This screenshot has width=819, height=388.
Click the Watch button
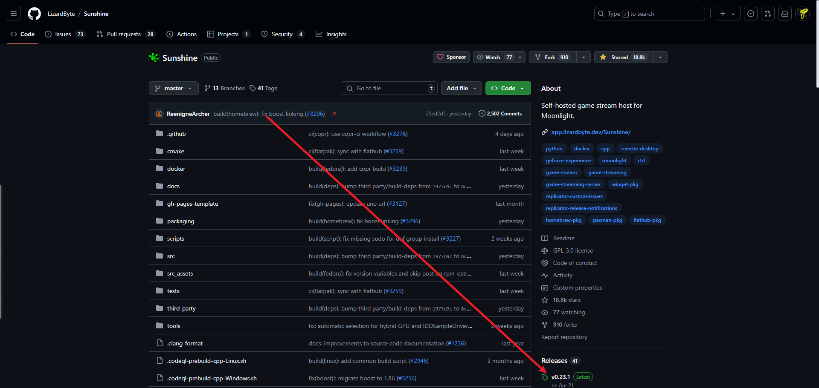pyautogui.click(x=494, y=57)
